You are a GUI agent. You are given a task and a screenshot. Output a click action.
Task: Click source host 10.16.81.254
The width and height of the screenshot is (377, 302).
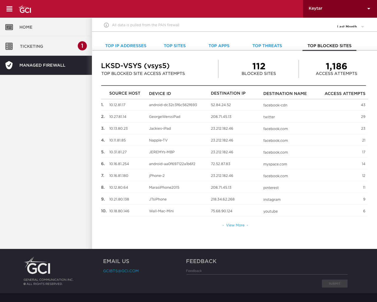tap(119, 164)
